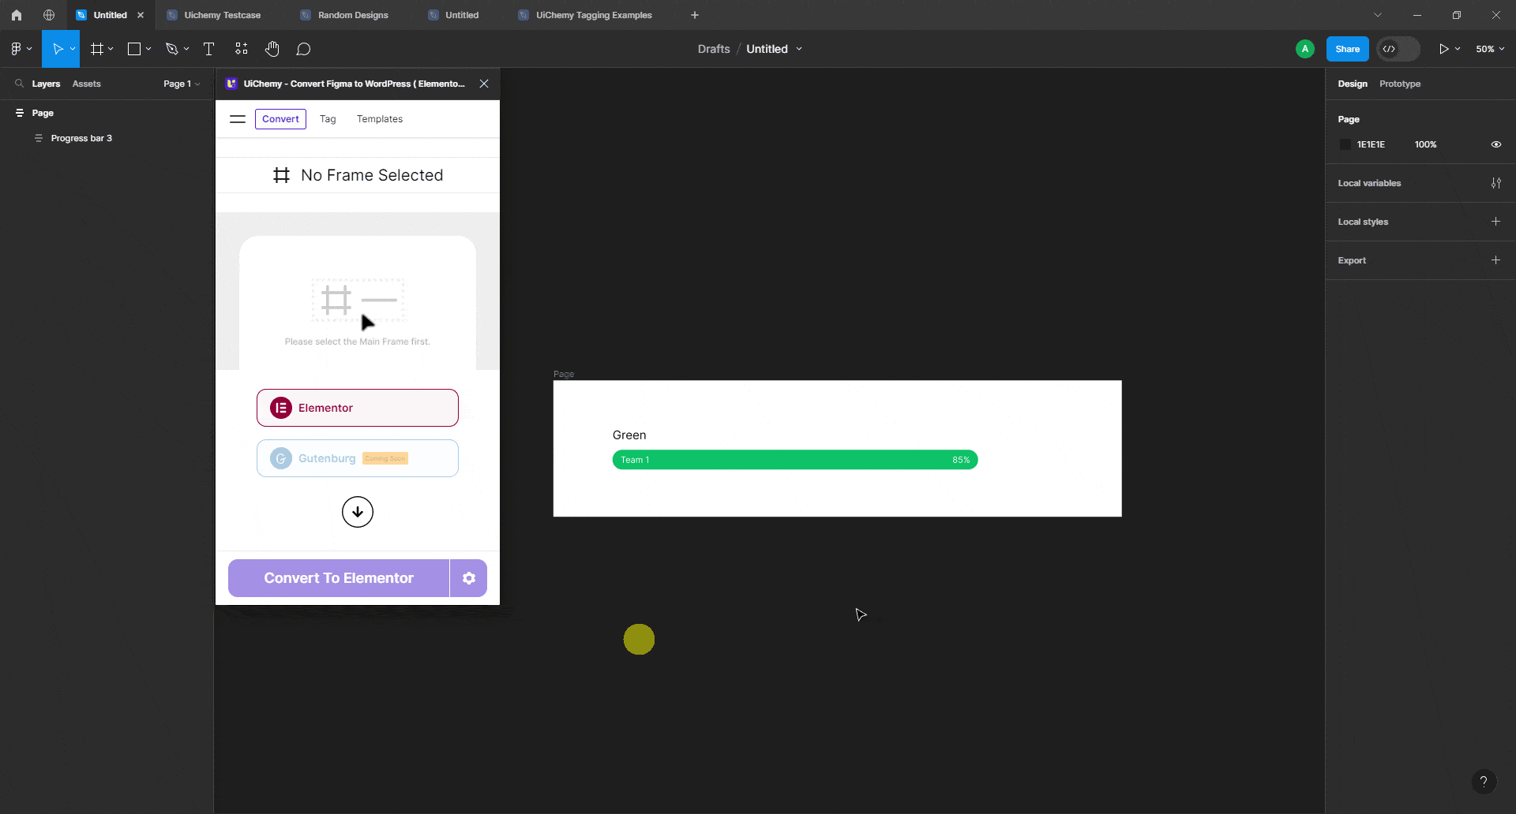The width and height of the screenshot is (1516, 814).
Task: Select the Frame tool
Action: [x=96, y=48]
